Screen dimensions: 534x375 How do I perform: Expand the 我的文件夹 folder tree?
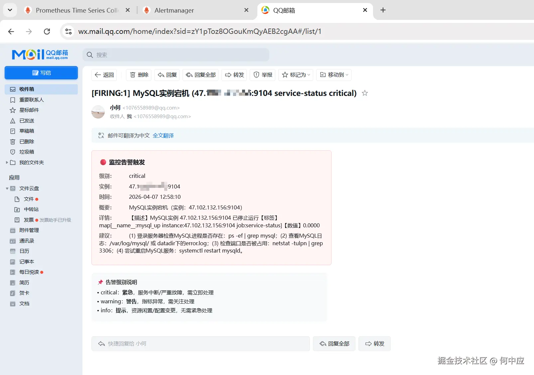[7, 162]
